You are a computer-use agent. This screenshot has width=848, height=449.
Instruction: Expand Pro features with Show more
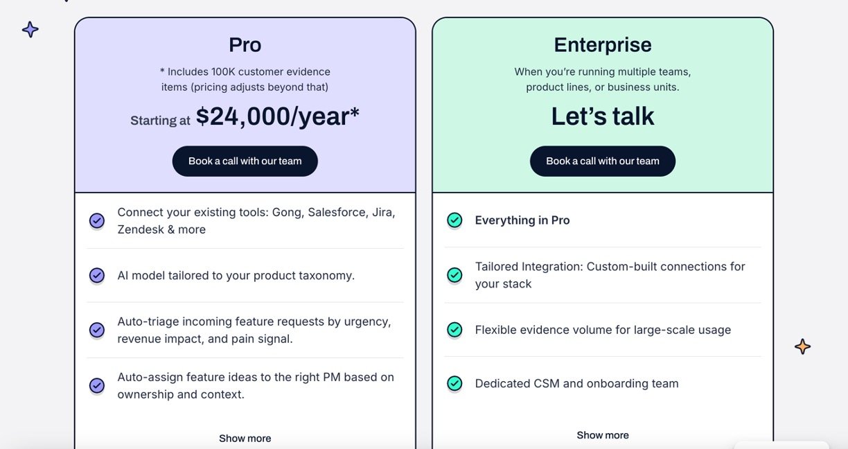click(245, 438)
